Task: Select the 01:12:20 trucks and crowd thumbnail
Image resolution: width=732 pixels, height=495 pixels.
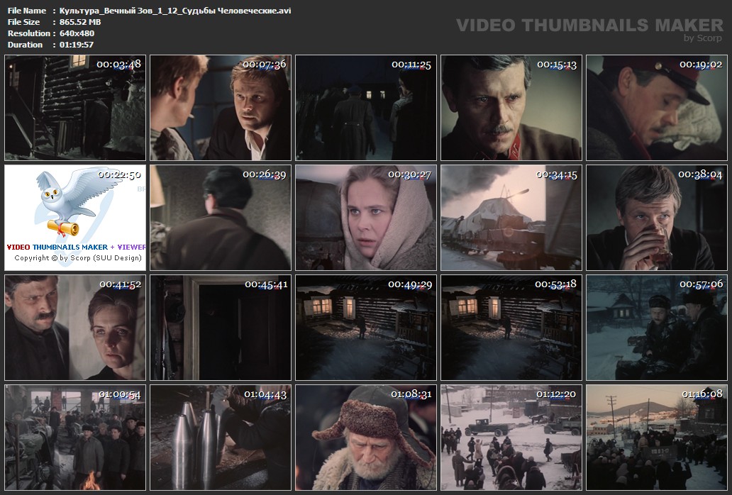Action: tap(511, 437)
